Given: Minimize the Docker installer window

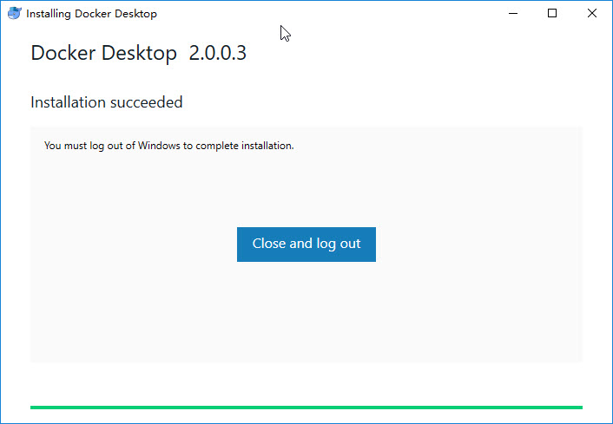Looking at the screenshot, I should tap(513, 13).
